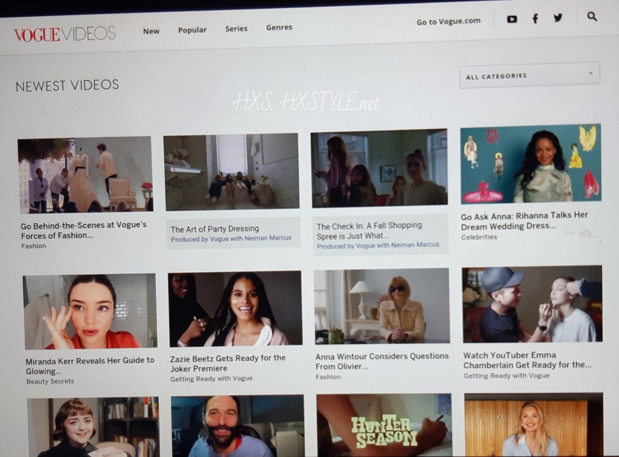Image resolution: width=619 pixels, height=457 pixels.
Task: Go to the Genres navigation item
Action: pos(279,27)
